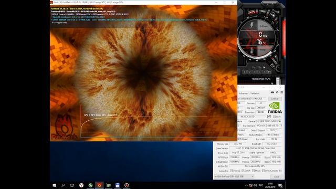Open taskbar search magnifier
This screenshot has width=336, height=189.
[63, 185]
